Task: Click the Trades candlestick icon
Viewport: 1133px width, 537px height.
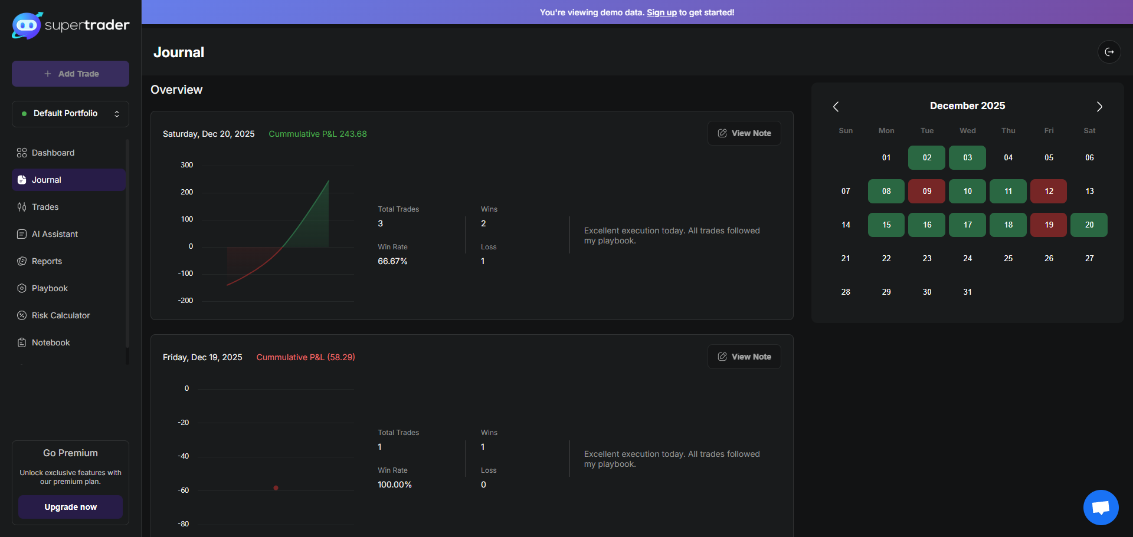Action: tap(22, 207)
